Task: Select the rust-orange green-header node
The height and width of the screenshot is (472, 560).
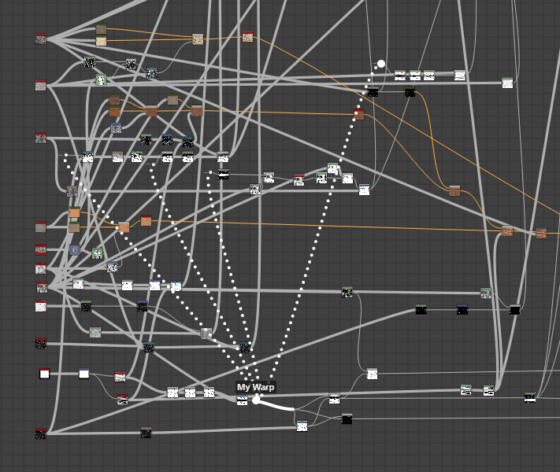Action: [x=115, y=111]
